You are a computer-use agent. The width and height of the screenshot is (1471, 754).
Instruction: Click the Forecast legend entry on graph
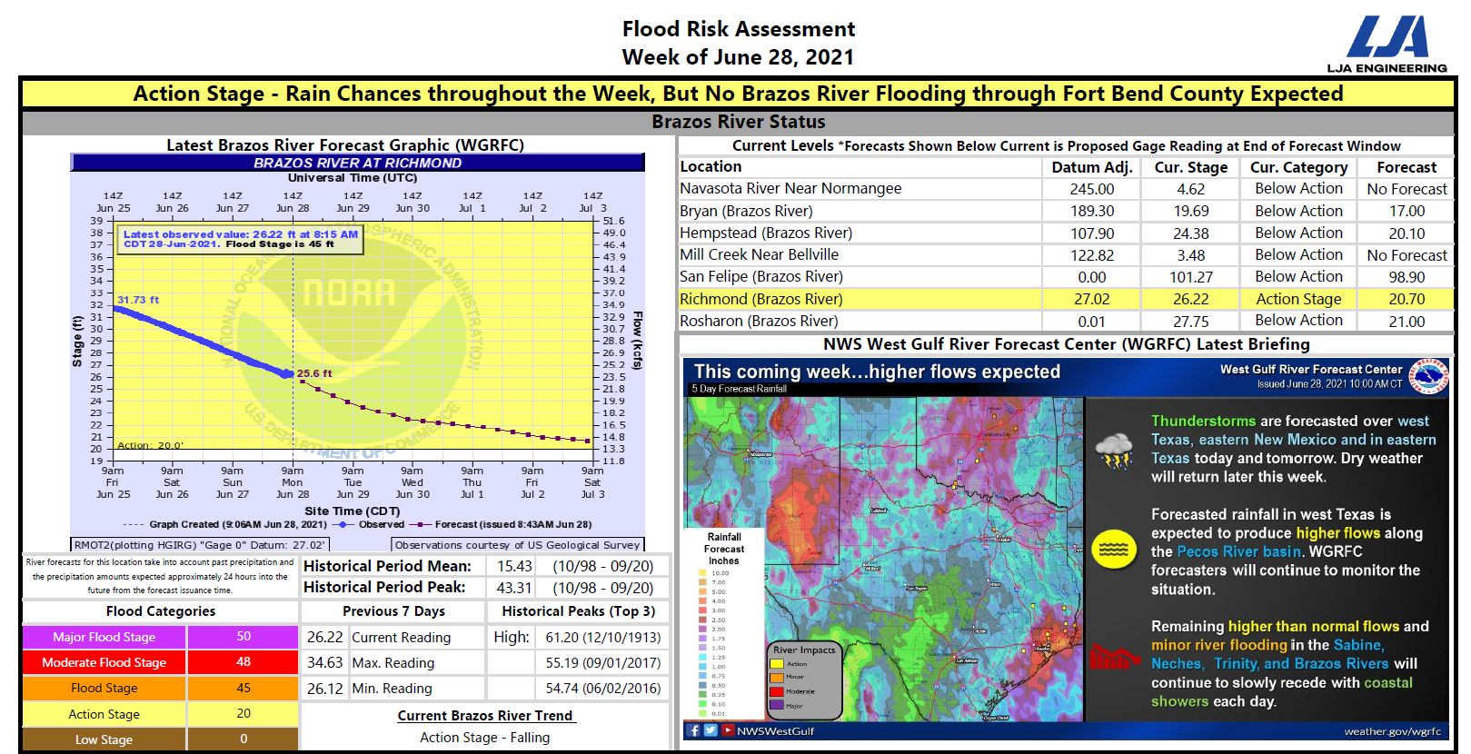(502, 524)
